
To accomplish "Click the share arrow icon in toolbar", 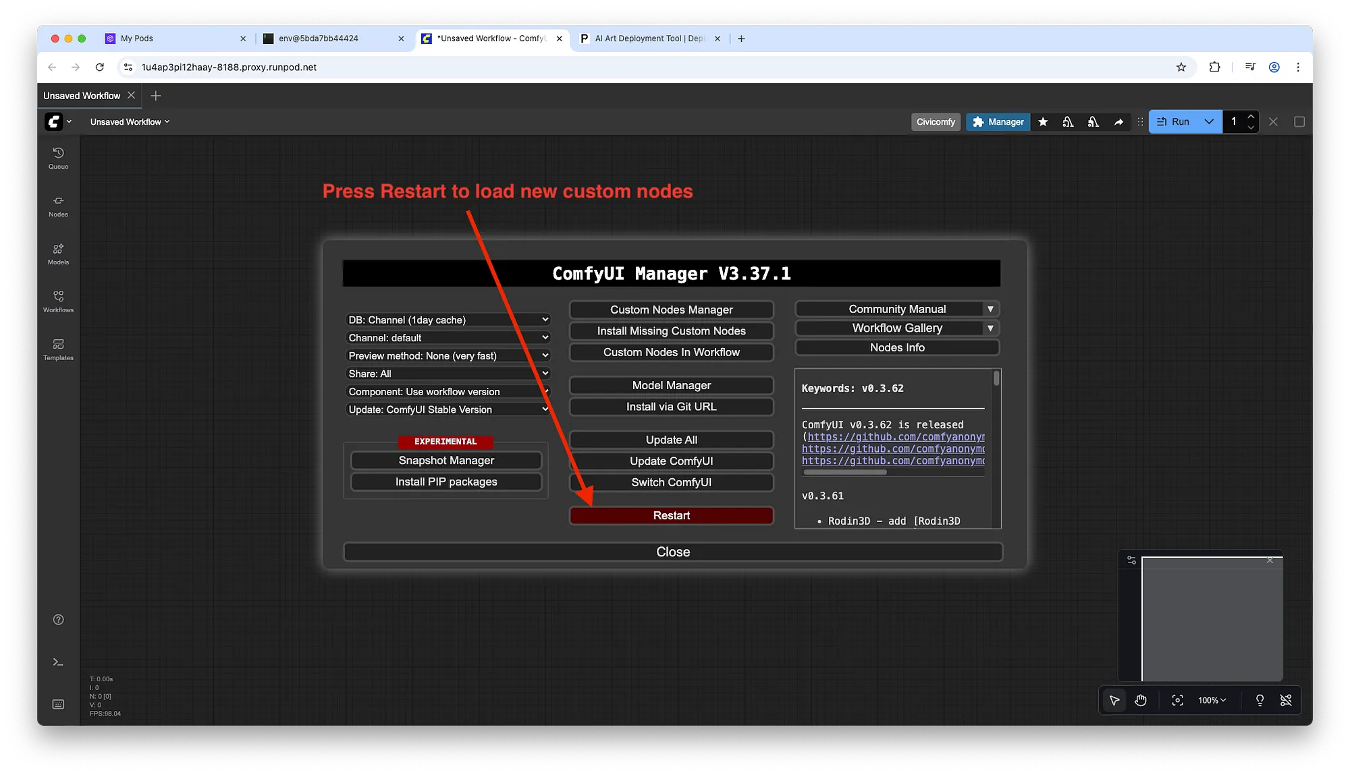I will point(1118,121).
